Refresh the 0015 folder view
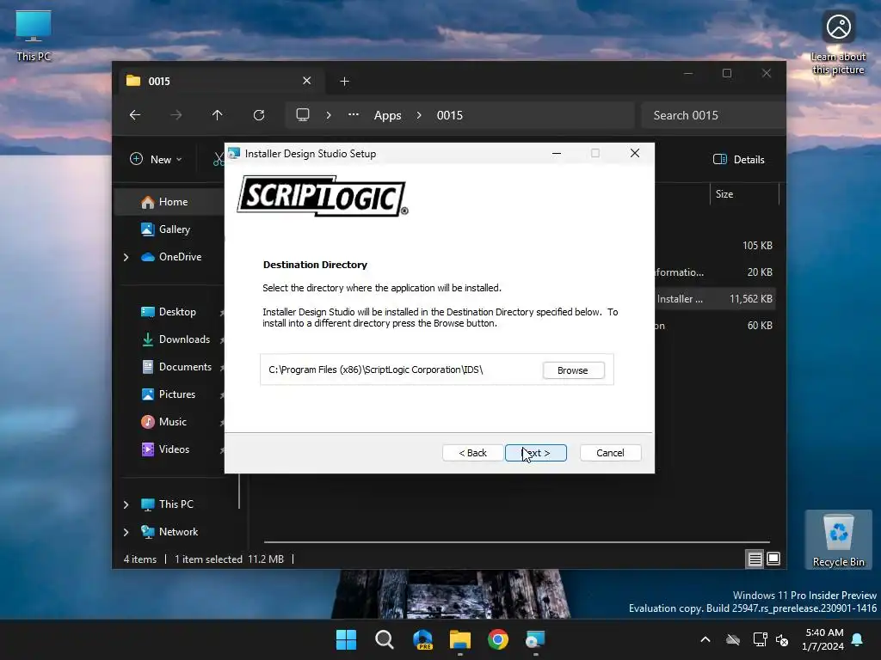The height and width of the screenshot is (660, 881). pyautogui.click(x=259, y=115)
